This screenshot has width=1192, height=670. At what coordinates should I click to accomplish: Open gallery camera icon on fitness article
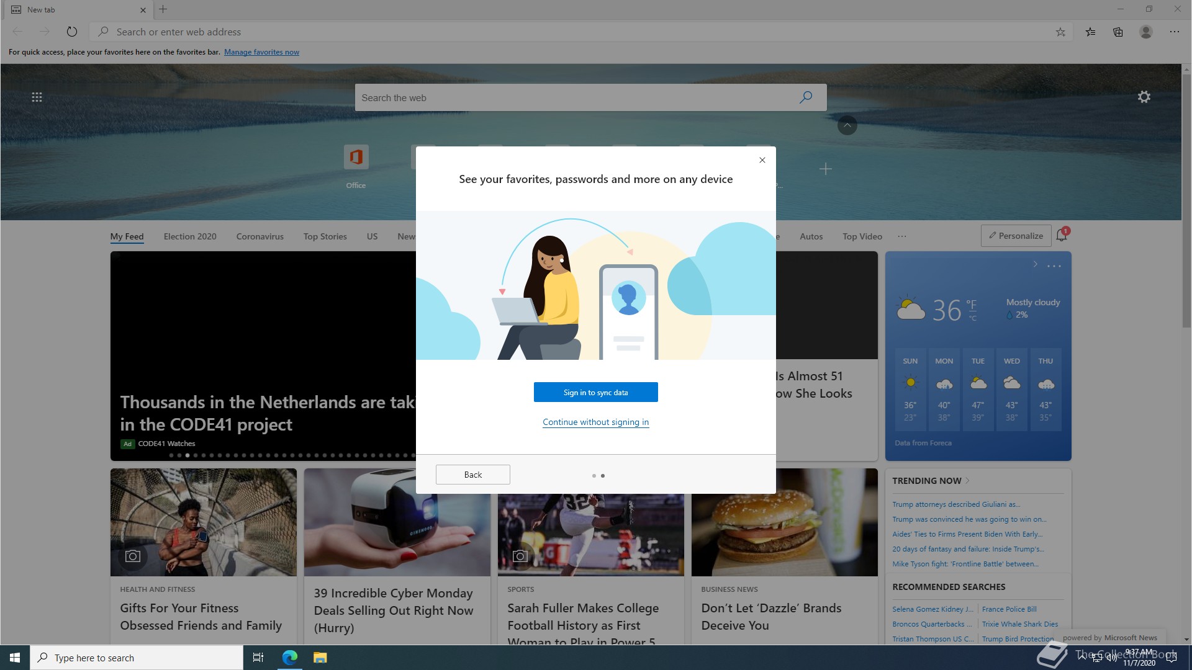click(x=133, y=556)
